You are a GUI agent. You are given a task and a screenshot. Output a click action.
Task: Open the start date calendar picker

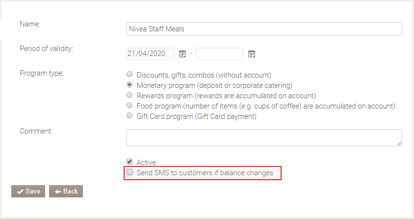[182, 54]
